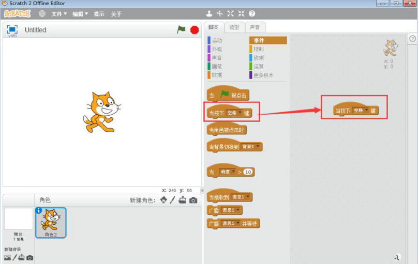Open 响度 dropdown on the 当 block
Image resolution: width=418 pixels, height=264 pixels.
(x=227, y=172)
